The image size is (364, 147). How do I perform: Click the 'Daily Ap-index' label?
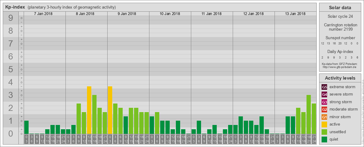coord(340,51)
